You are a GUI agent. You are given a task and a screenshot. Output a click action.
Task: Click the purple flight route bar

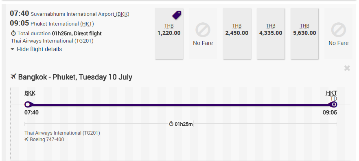tap(181, 105)
